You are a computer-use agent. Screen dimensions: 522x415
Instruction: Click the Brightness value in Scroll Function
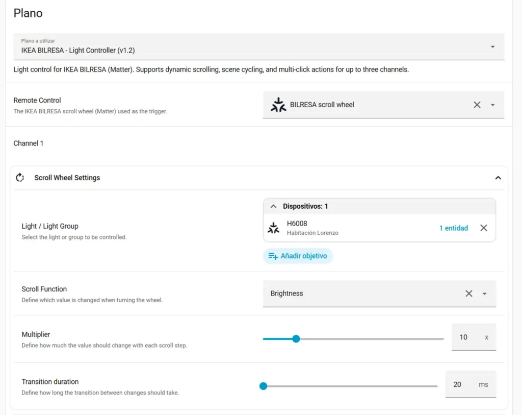(286, 294)
